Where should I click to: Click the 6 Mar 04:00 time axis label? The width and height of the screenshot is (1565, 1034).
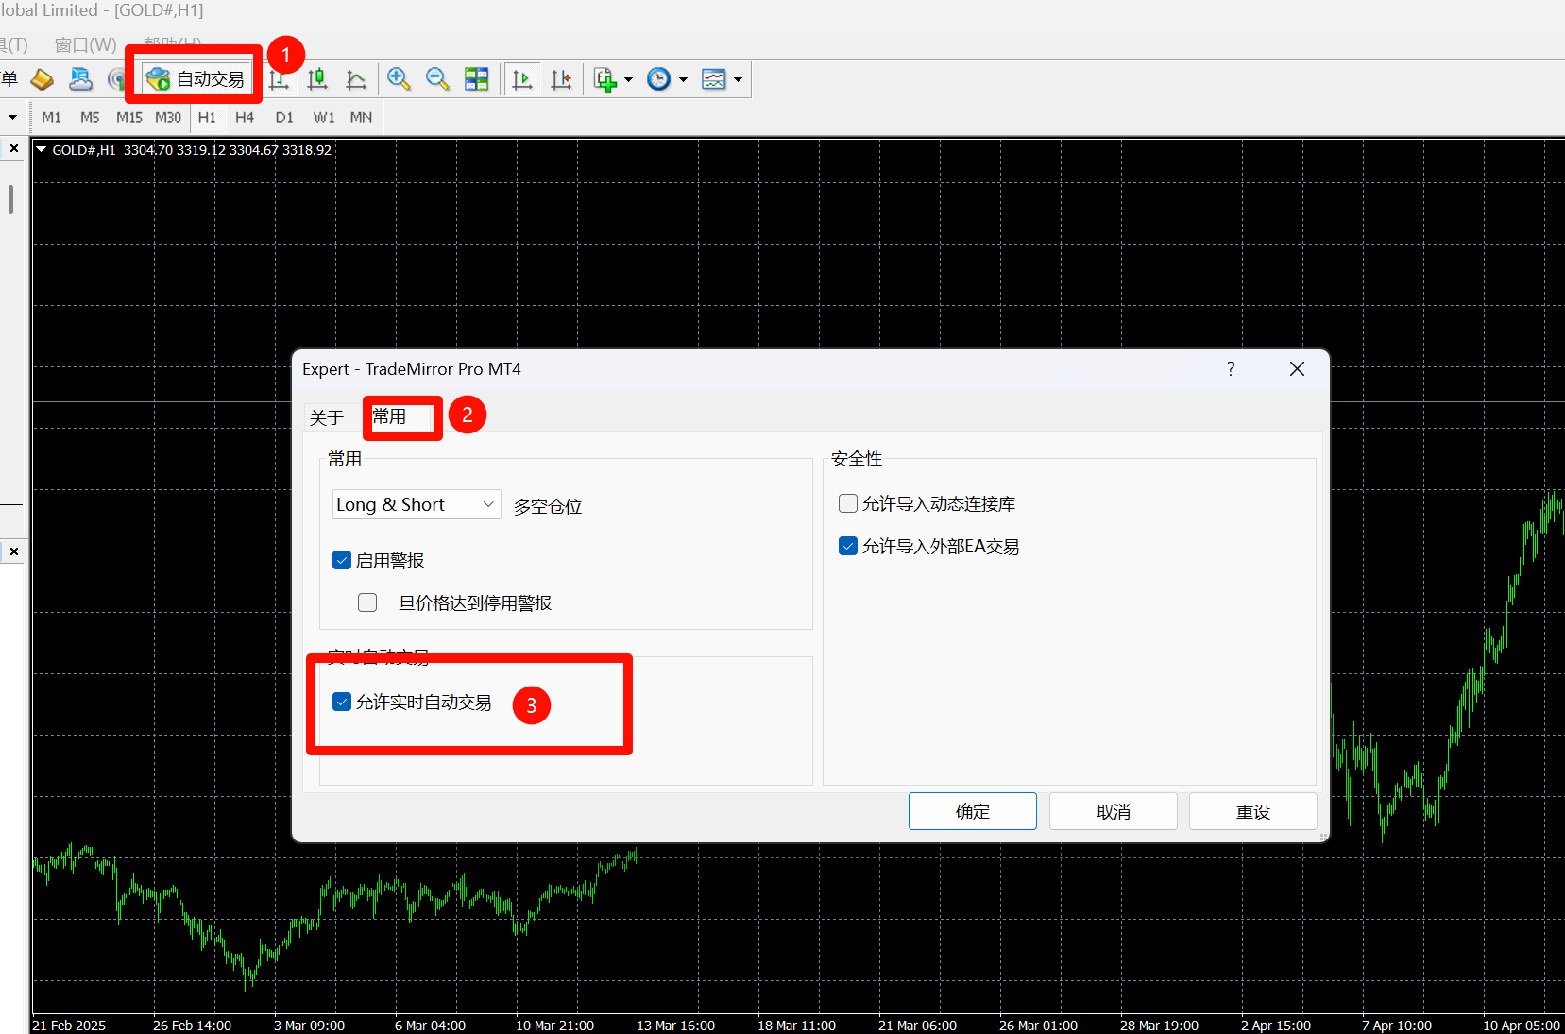pos(430,1026)
